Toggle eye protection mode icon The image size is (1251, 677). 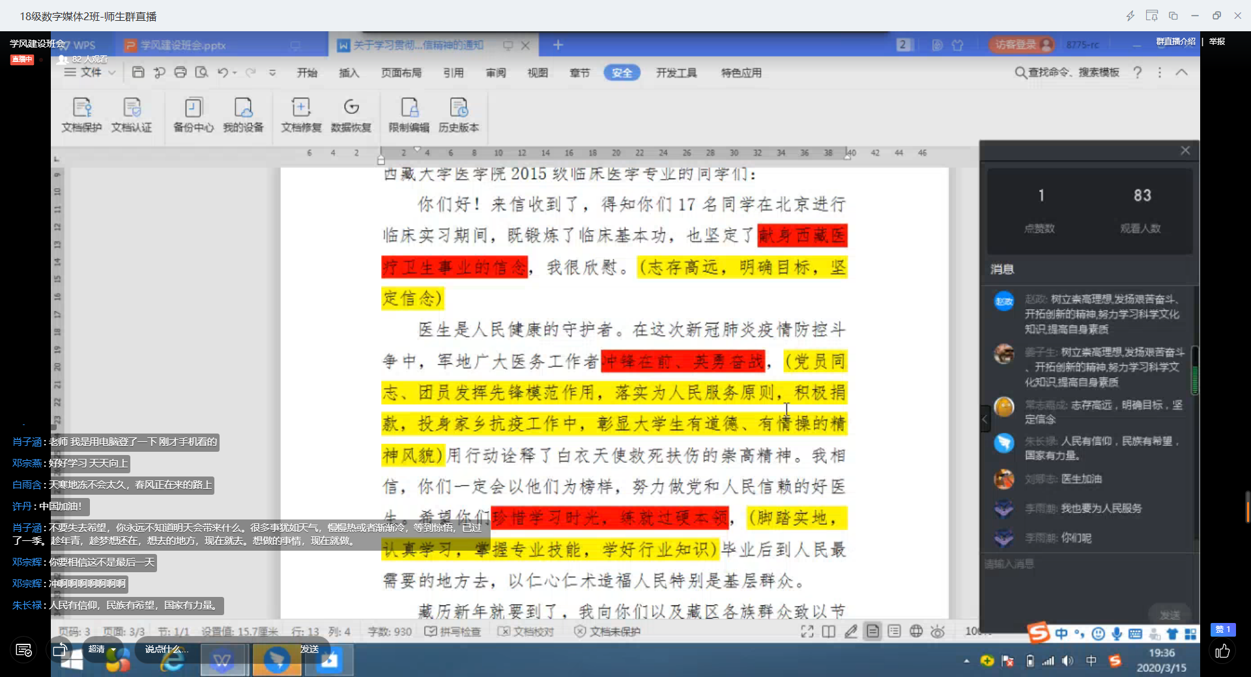938,631
